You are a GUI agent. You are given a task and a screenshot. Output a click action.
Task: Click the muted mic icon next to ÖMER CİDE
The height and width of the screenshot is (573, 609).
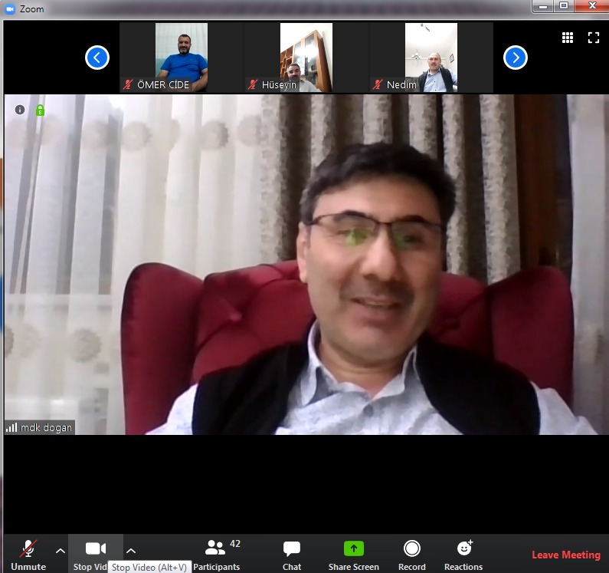coord(128,84)
